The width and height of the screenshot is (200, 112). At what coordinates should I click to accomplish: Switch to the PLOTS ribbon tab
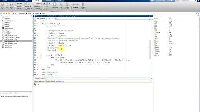click(16, 1)
